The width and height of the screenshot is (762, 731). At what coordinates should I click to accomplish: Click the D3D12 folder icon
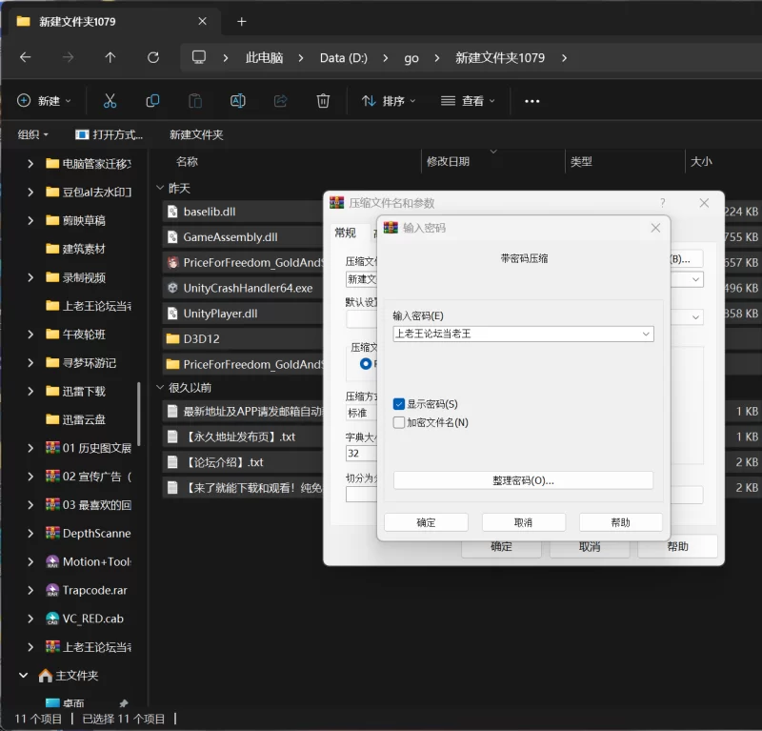tap(172, 338)
